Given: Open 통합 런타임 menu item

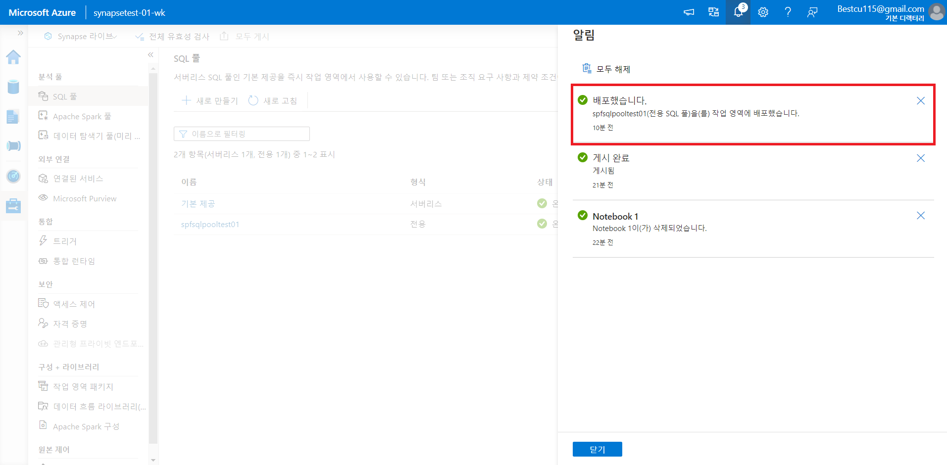Looking at the screenshot, I should pos(89,261).
